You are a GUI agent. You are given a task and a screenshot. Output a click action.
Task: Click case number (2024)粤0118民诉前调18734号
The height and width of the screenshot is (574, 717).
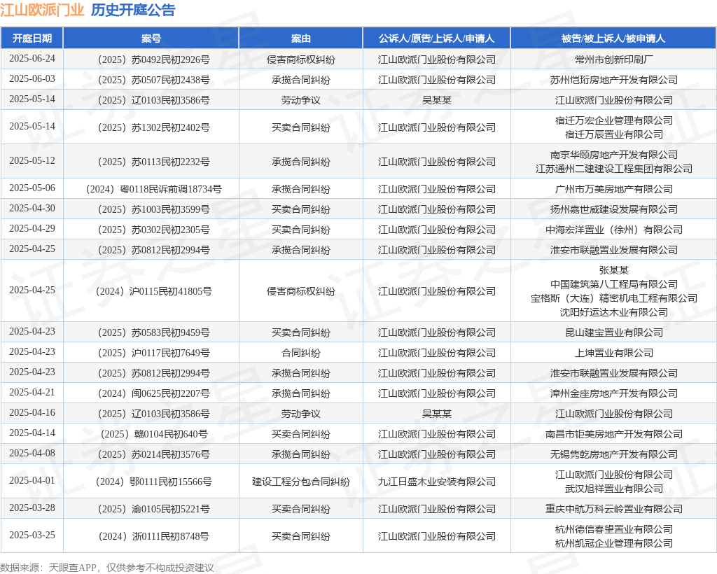(x=151, y=189)
